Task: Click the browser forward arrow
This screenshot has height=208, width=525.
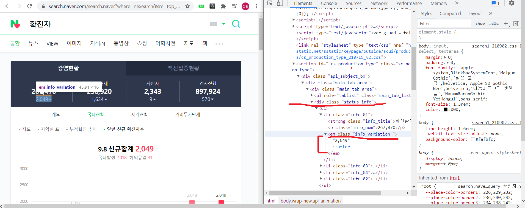Action: 18,6
